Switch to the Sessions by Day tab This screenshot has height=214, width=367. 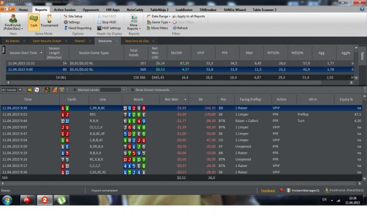(x=137, y=41)
